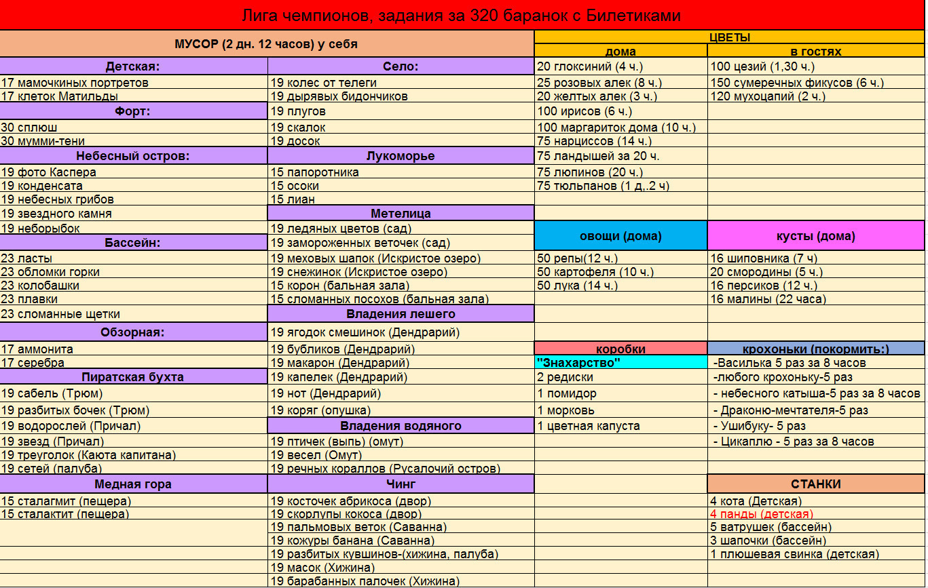The image size is (928, 588).
Task: Click cell "19 скалок"
Action: (401, 127)
